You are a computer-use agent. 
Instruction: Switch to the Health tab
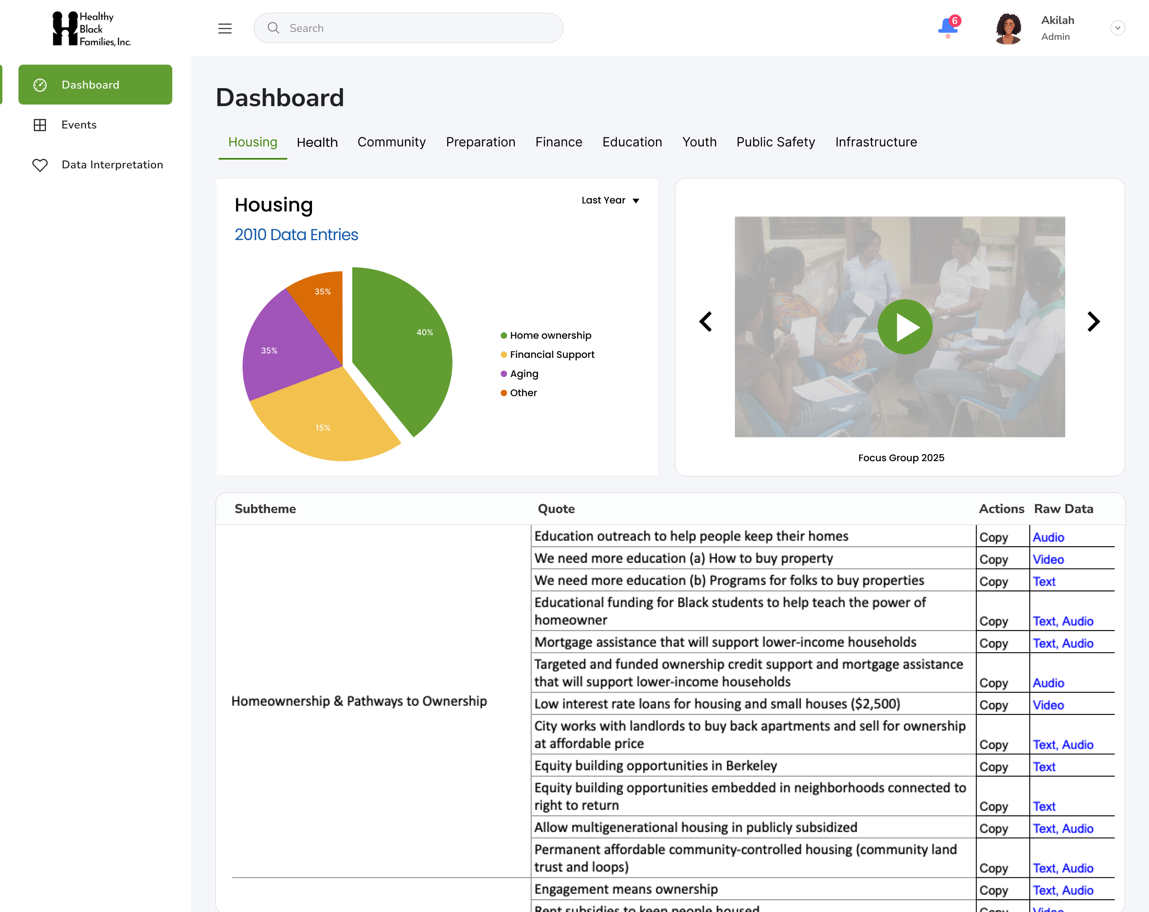[317, 142]
